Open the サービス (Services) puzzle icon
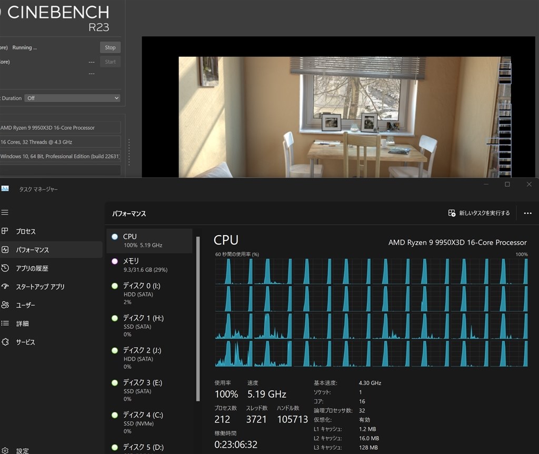This screenshot has height=454, width=539. (x=5, y=342)
